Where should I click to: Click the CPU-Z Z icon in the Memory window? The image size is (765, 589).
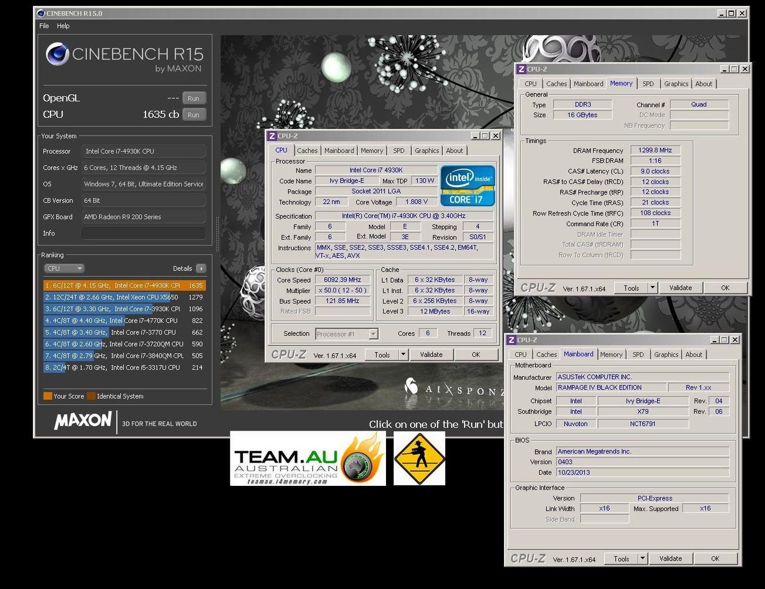click(521, 69)
